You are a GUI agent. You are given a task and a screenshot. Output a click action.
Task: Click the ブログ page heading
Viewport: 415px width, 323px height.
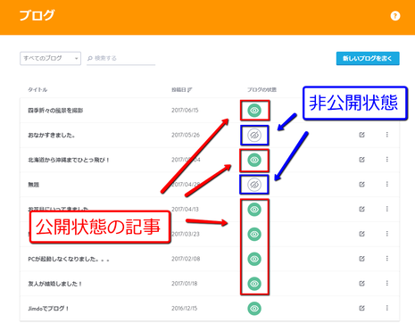37,15
